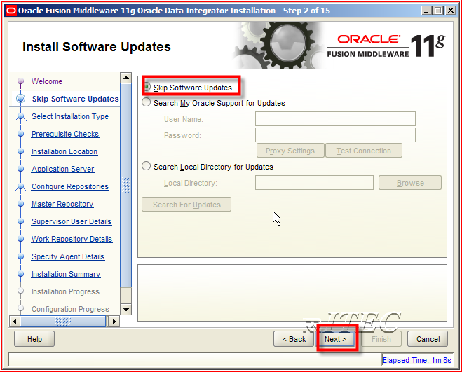This screenshot has width=462, height=372.
Task: Click the Password input field
Action: [335, 135]
